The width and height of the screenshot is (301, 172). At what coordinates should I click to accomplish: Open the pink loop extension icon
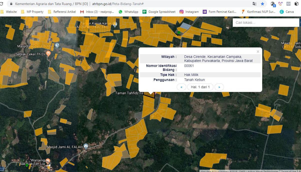click(x=280, y=4)
